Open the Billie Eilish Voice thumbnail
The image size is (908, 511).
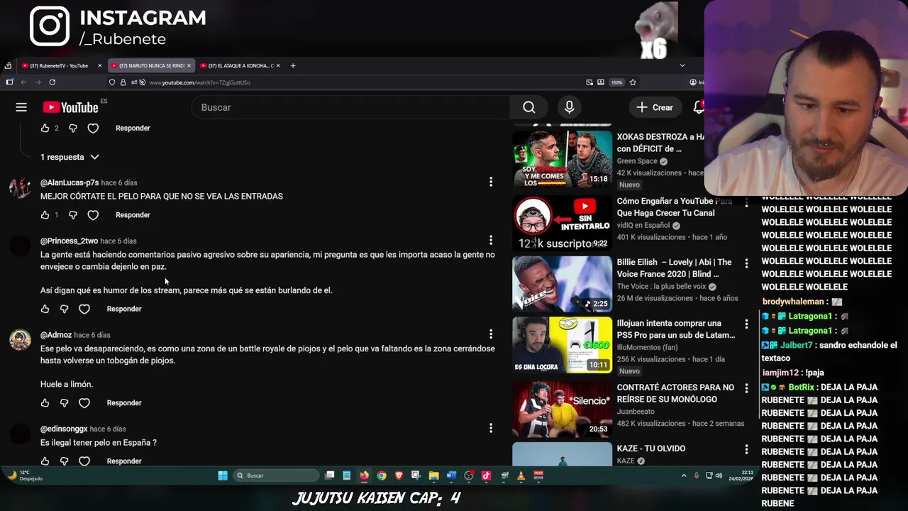562,284
